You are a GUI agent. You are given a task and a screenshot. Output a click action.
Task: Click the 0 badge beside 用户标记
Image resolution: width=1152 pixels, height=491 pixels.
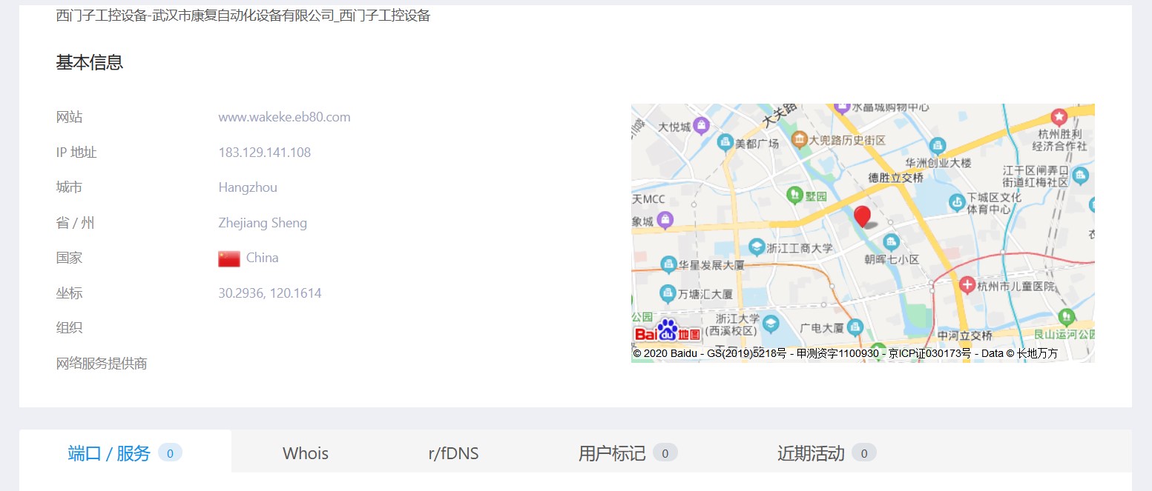pyautogui.click(x=665, y=453)
